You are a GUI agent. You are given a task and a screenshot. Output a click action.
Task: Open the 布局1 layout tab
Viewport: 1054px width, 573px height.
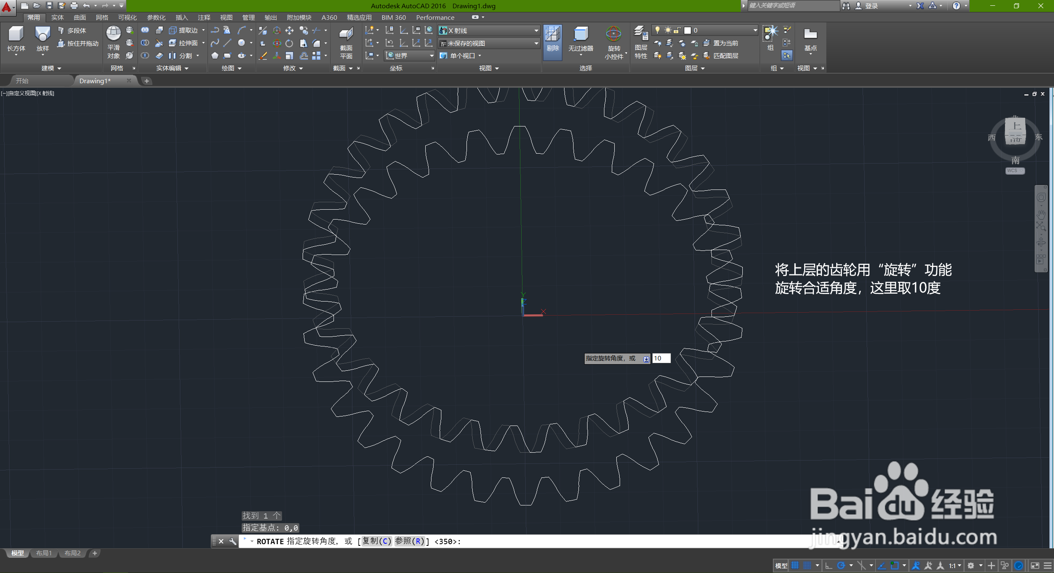coord(44,553)
